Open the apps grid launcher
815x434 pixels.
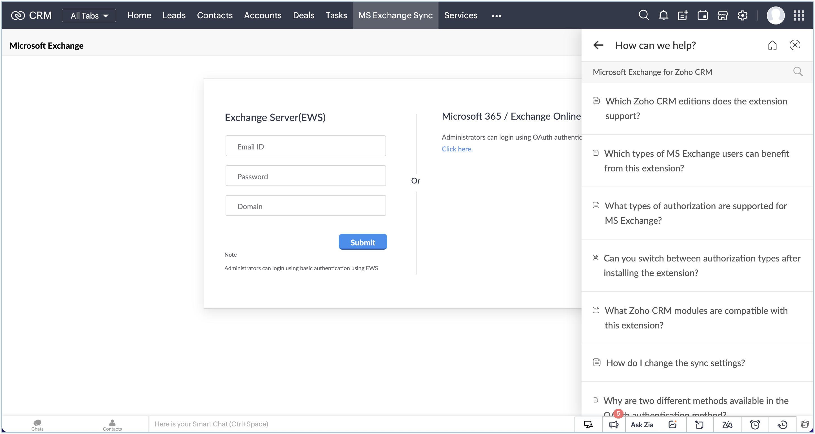(799, 15)
